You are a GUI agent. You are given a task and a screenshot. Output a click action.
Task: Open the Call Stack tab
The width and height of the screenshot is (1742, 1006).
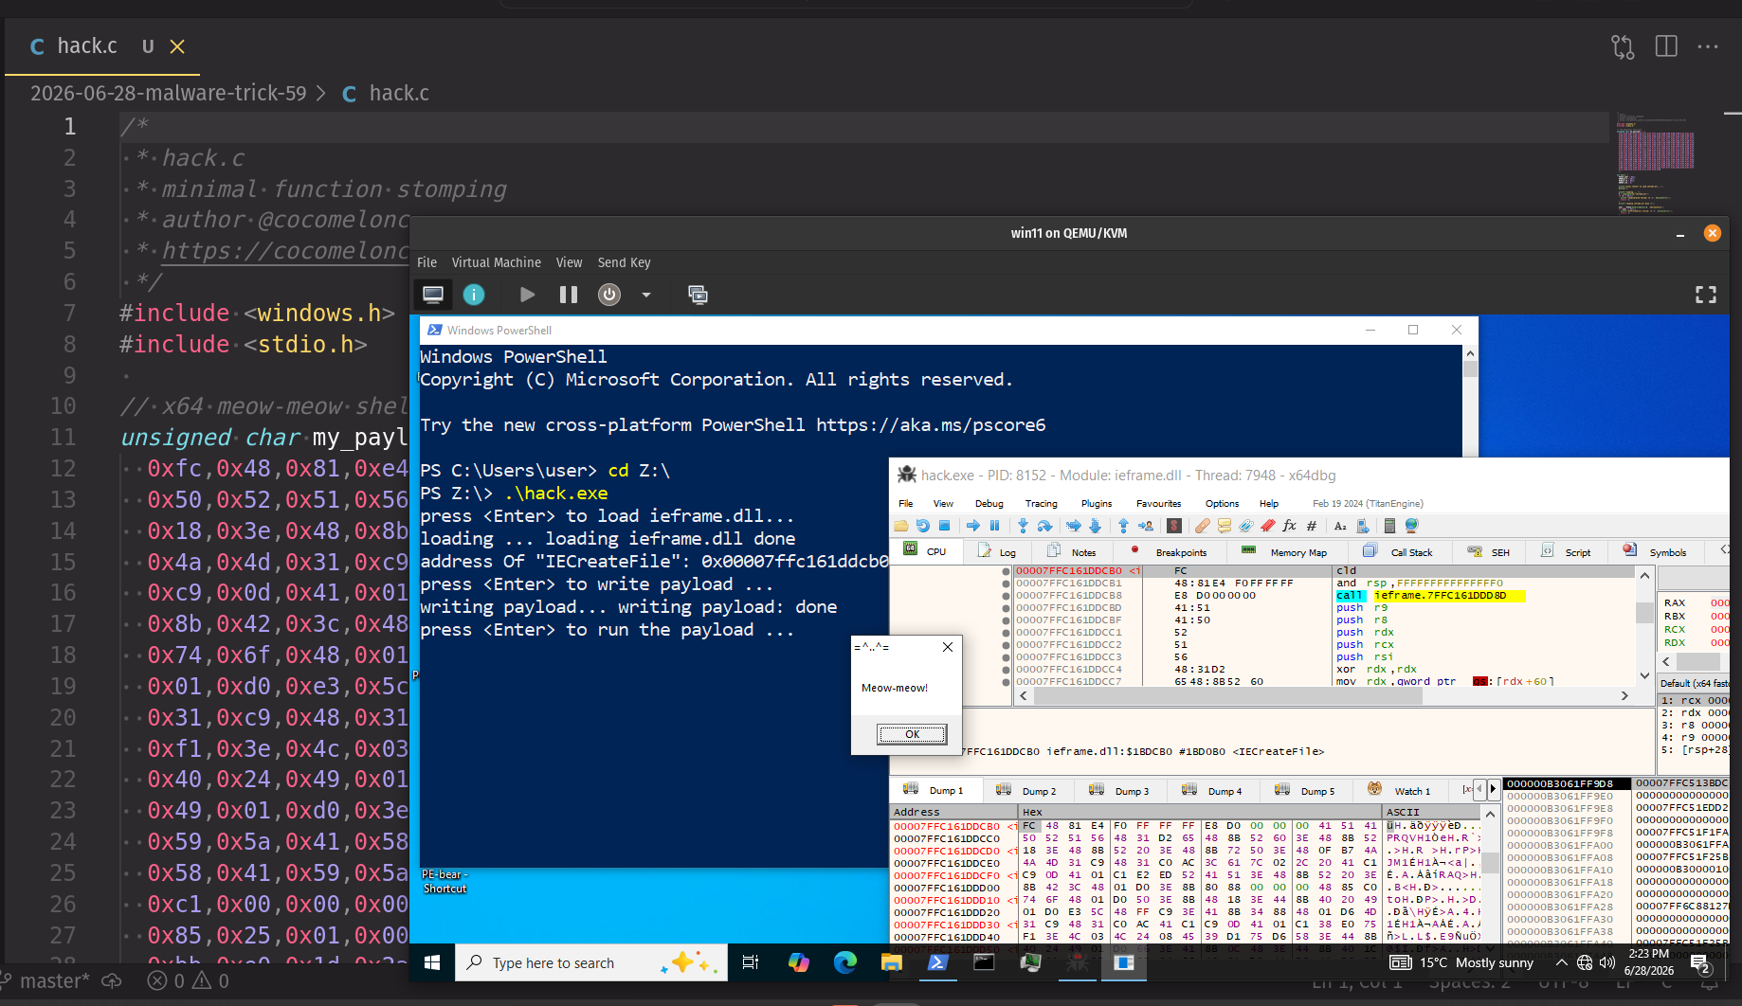click(x=1398, y=551)
